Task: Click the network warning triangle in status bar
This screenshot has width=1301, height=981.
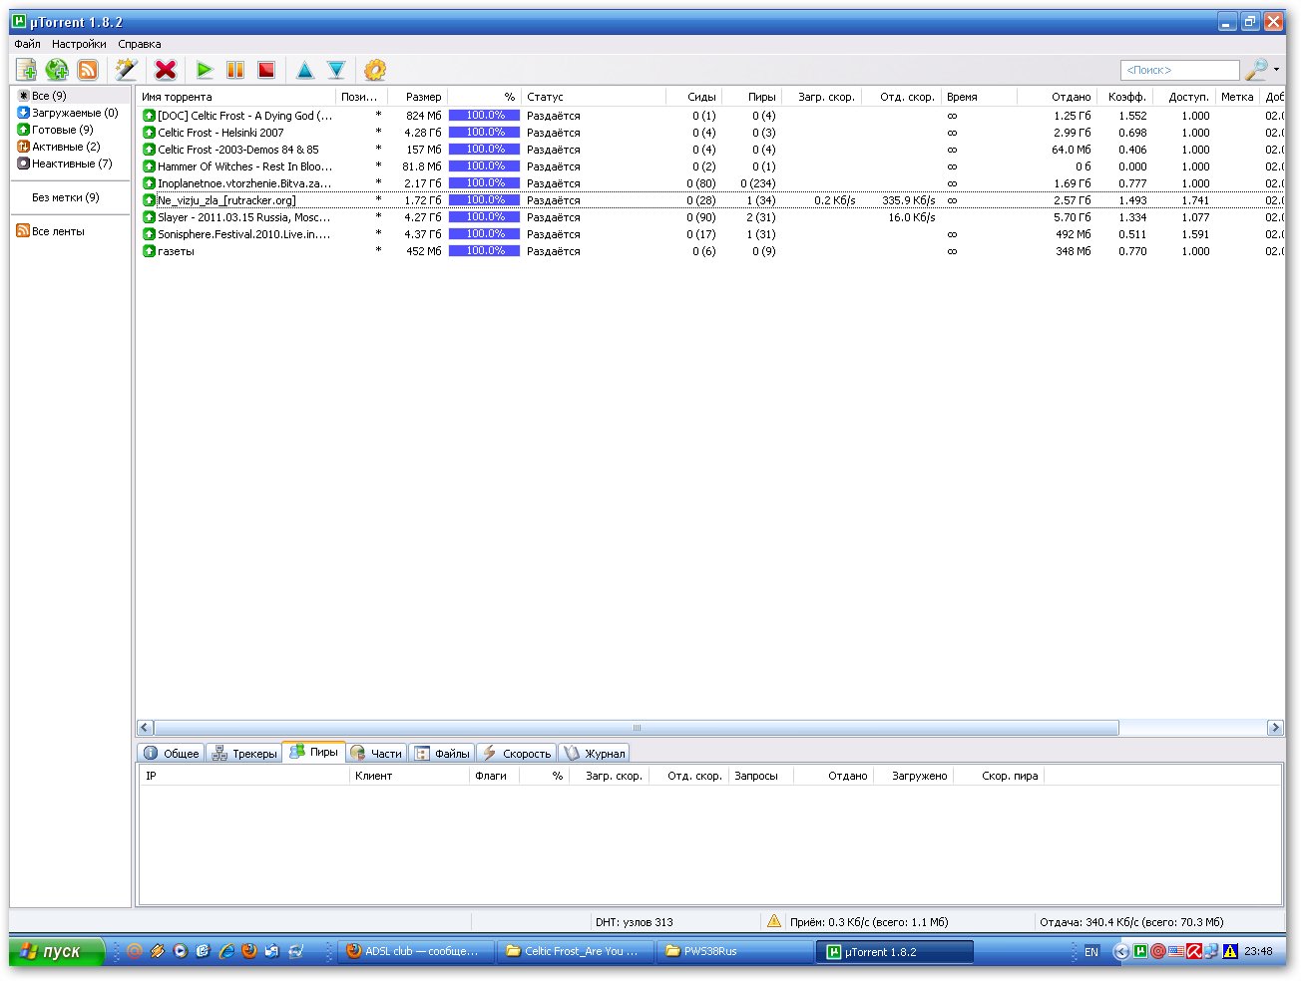Action: 774,921
